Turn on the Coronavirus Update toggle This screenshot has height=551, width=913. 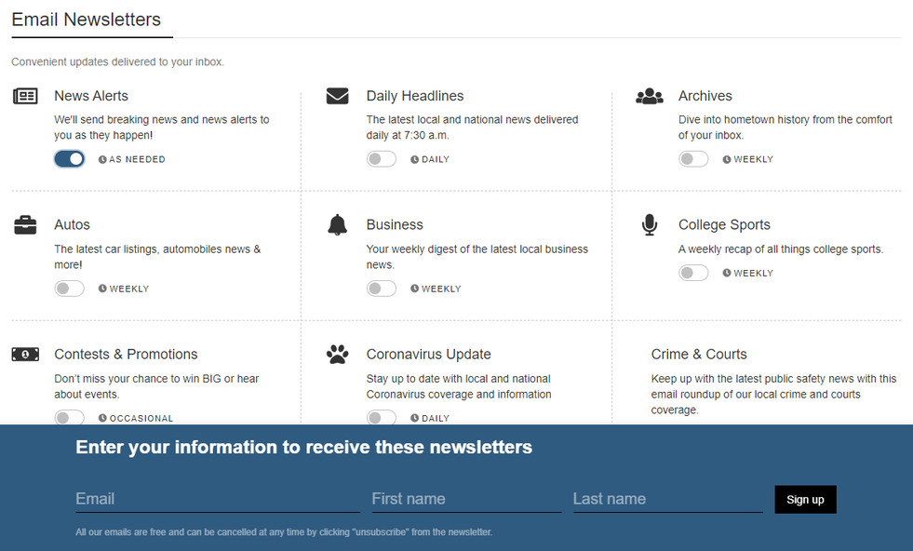(382, 417)
